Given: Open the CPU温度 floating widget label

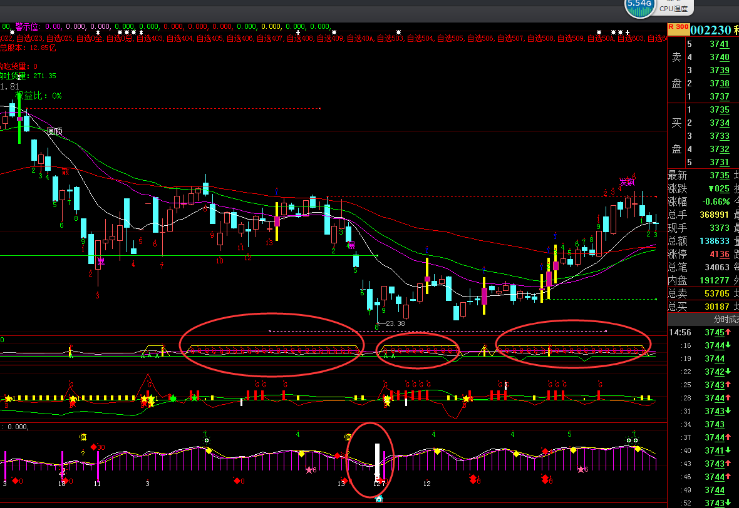Looking at the screenshot, I should click(673, 9).
